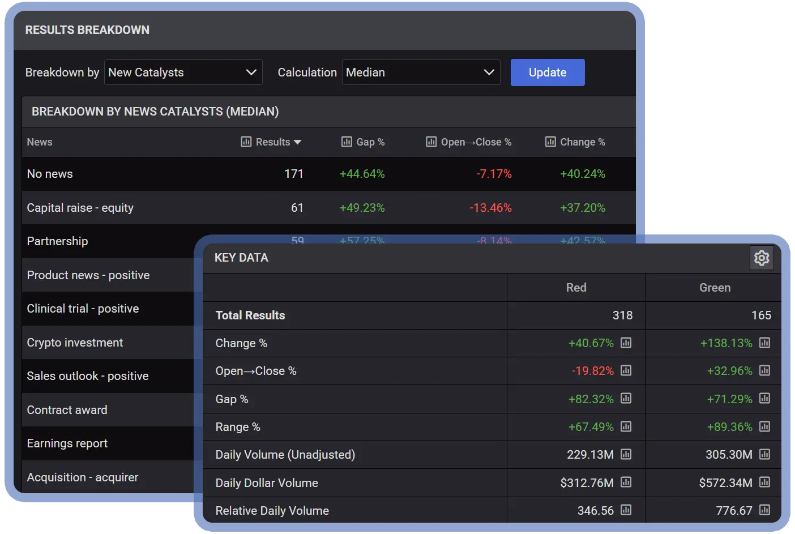Viewport: 795px width, 534px height.
Task: Click chart icon next to Red Range %
Action: tap(626, 426)
